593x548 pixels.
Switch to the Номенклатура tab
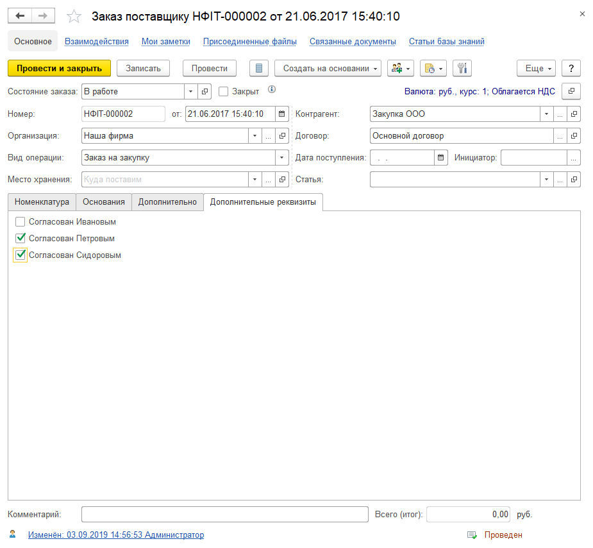click(x=42, y=201)
